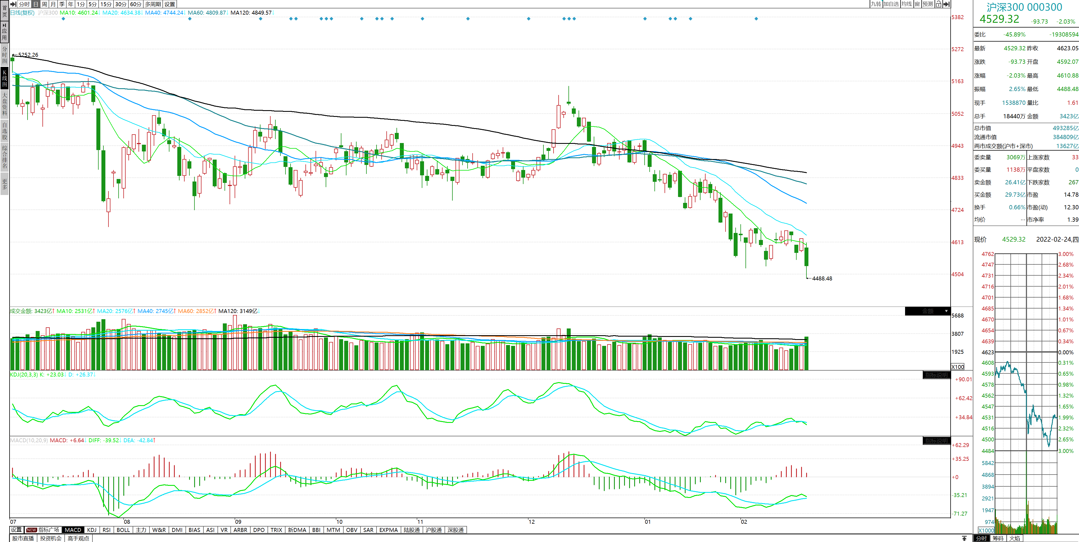
Task: Switch chart period to 60分
Action: coord(136,4)
